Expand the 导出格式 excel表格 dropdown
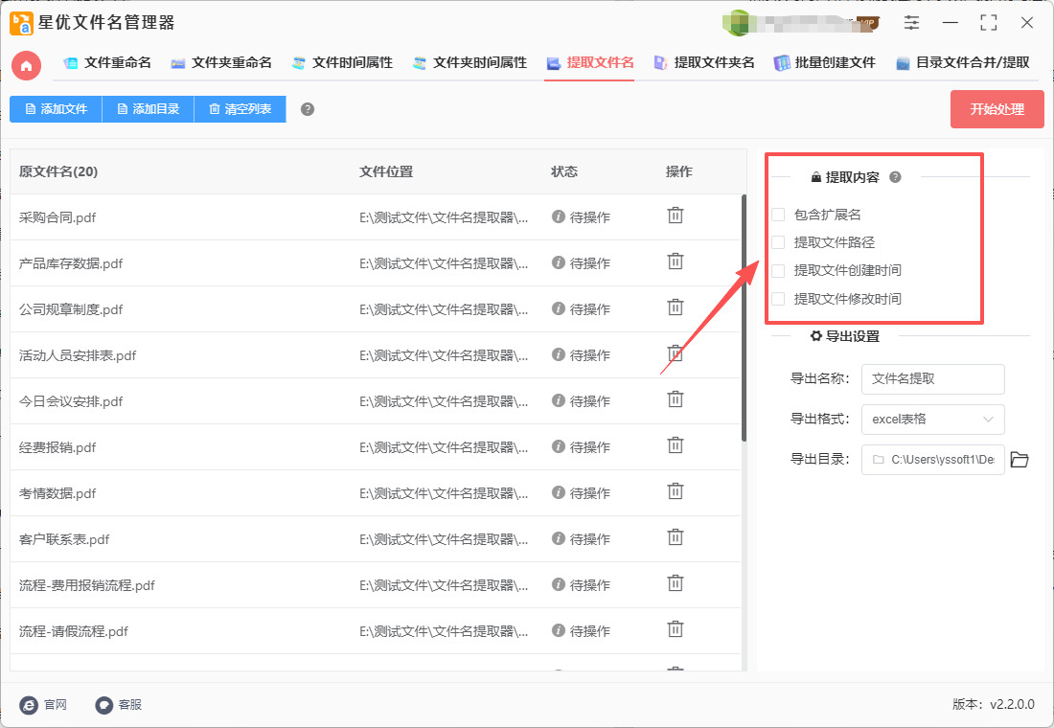Image resolution: width=1054 pixels, height=728 pixels. 932,420
